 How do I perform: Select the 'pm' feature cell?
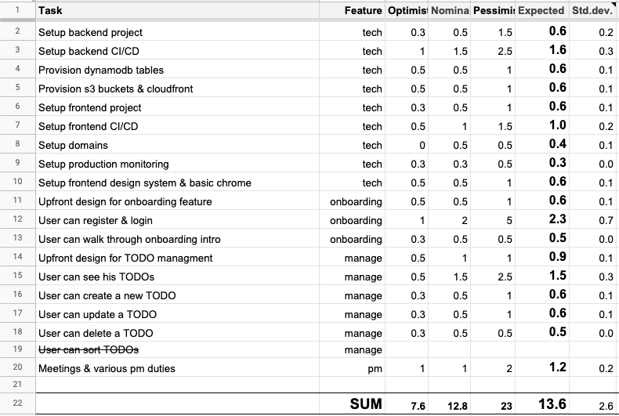tap(352, 368)
